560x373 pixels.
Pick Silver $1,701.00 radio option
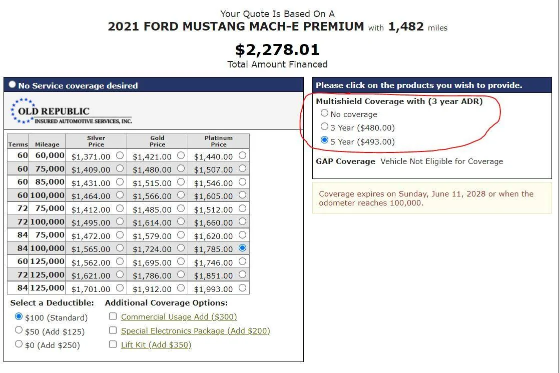[120, 287]
